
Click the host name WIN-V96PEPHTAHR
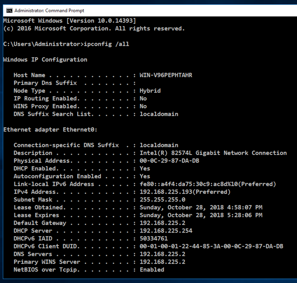pyautogui.click(x=166, y=75)
